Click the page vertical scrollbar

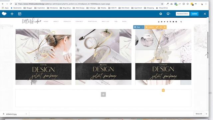208,45
